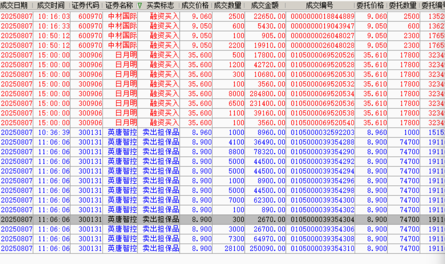Click the amount 250090.00

[x=267, y=248]
